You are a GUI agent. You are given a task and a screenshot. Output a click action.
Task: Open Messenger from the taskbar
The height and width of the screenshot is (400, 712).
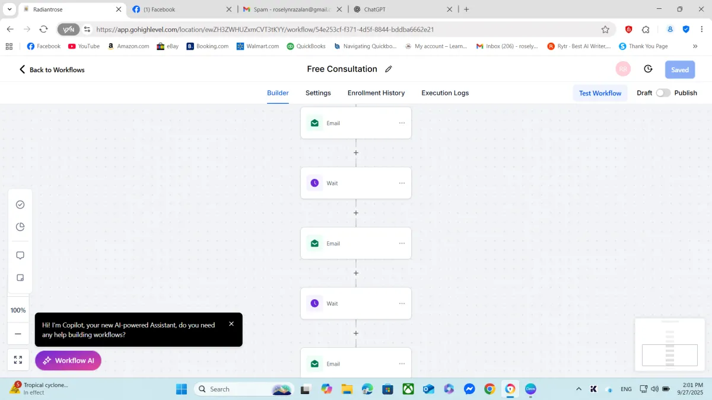pos(469,389)
